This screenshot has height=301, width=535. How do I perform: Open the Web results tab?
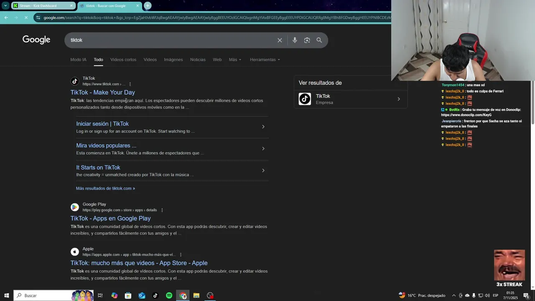tap(217, 60)
